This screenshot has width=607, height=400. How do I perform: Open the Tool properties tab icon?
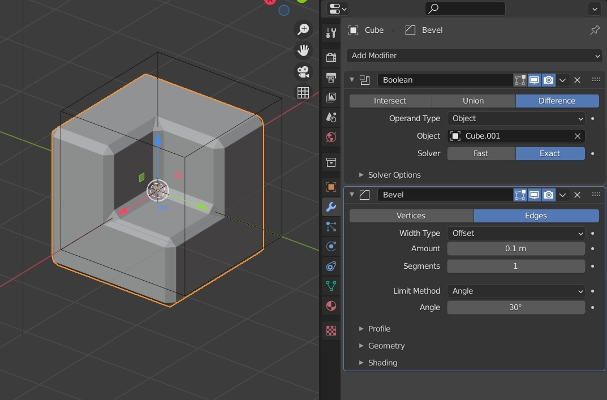click(332, 33)
